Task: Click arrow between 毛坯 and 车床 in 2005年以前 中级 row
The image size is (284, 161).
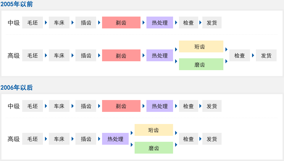Action: click(46, 22)
